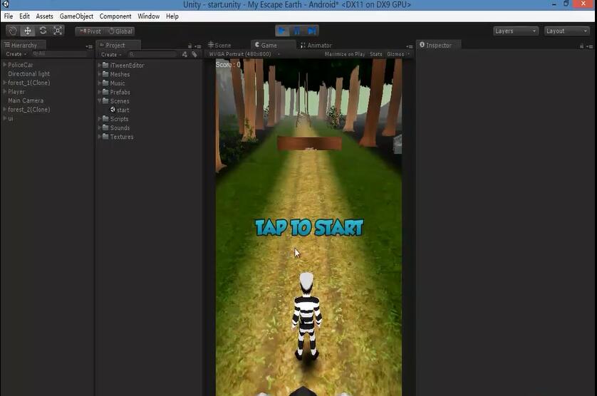This screenshot has height=396, width=597.
Task: Click the Stats button in Game view
Action: 375,54
